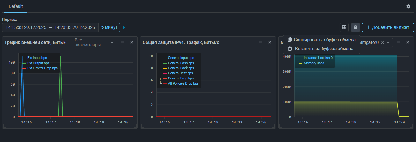This screenshot has height=142, width=416.
Task: Toggle the Ext Limiter Drop bps series
Action: [42, 68]
